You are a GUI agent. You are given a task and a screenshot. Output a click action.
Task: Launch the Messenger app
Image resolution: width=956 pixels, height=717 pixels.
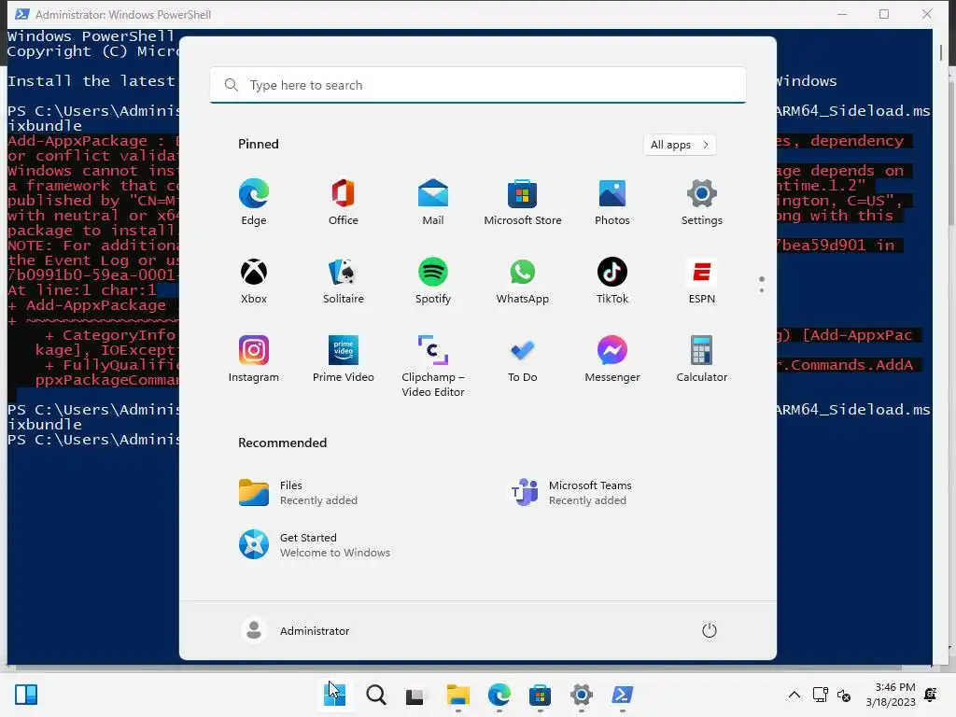click(612, 359)
